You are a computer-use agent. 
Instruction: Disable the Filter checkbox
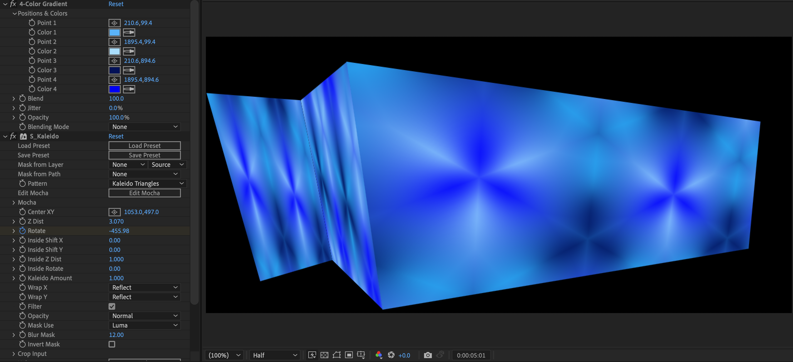click(x=112, y=306)
